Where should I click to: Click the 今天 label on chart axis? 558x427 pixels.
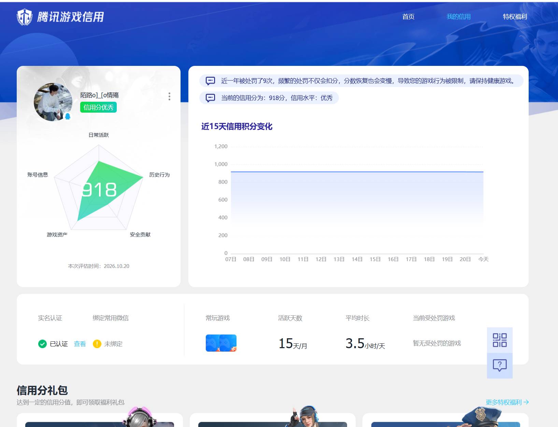point(483,259)
